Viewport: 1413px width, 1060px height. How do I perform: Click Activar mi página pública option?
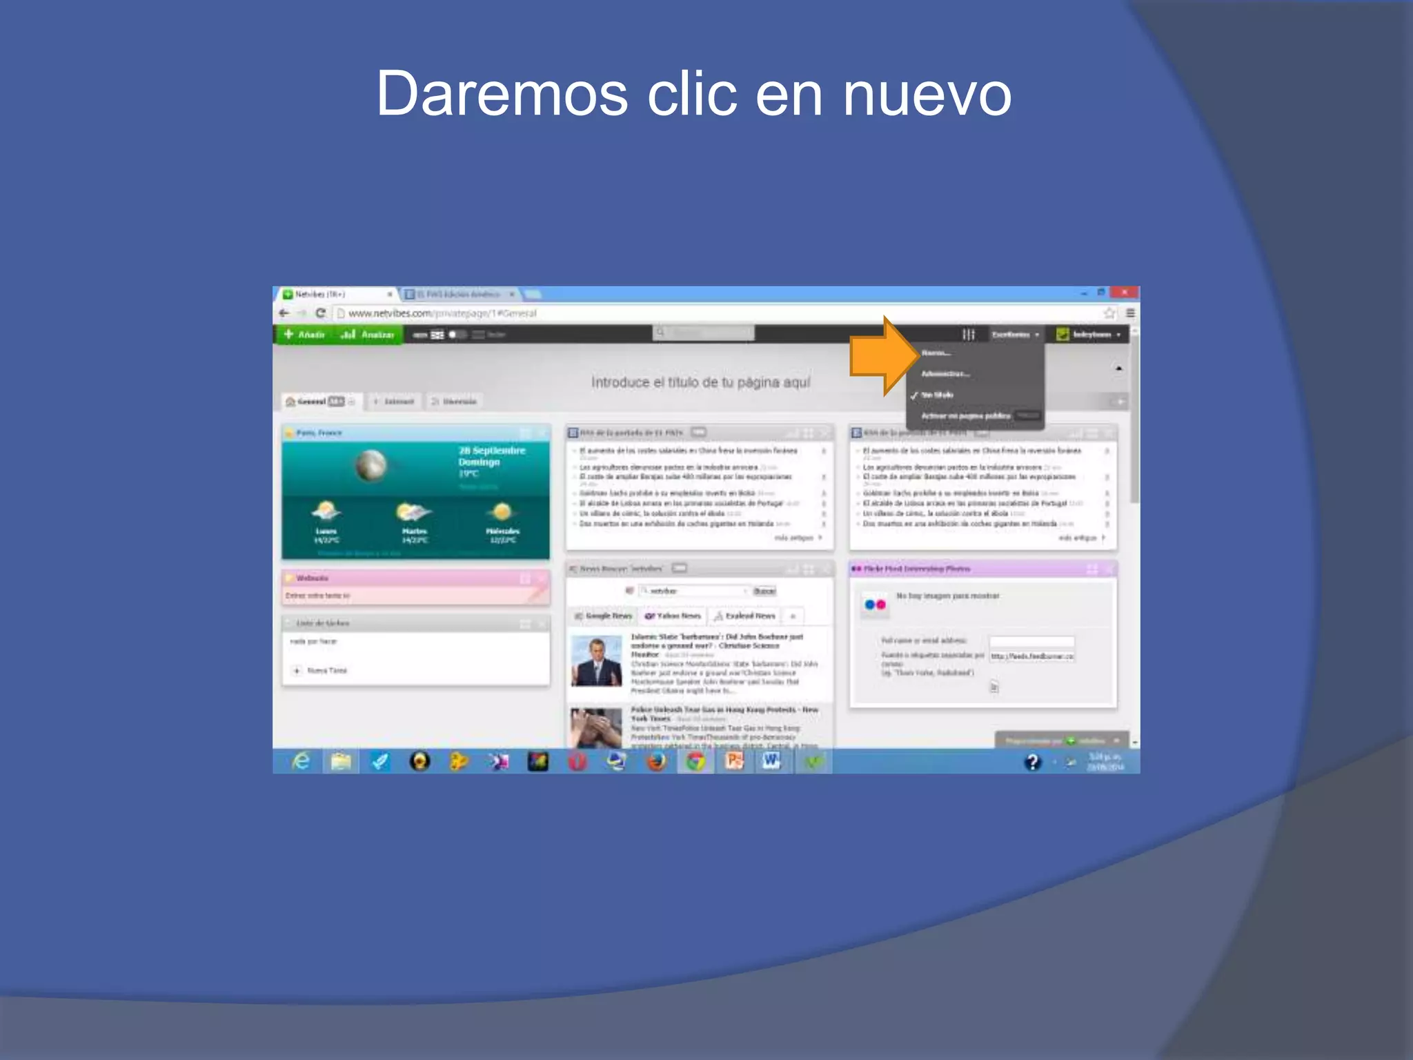click(966, 416)
